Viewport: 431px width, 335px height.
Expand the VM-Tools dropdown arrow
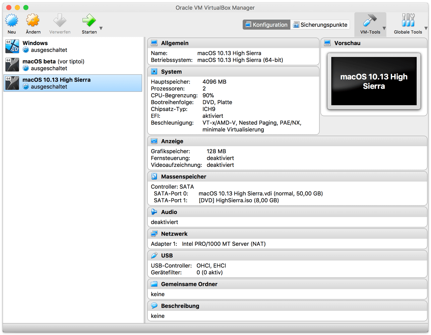click(384, 29)
